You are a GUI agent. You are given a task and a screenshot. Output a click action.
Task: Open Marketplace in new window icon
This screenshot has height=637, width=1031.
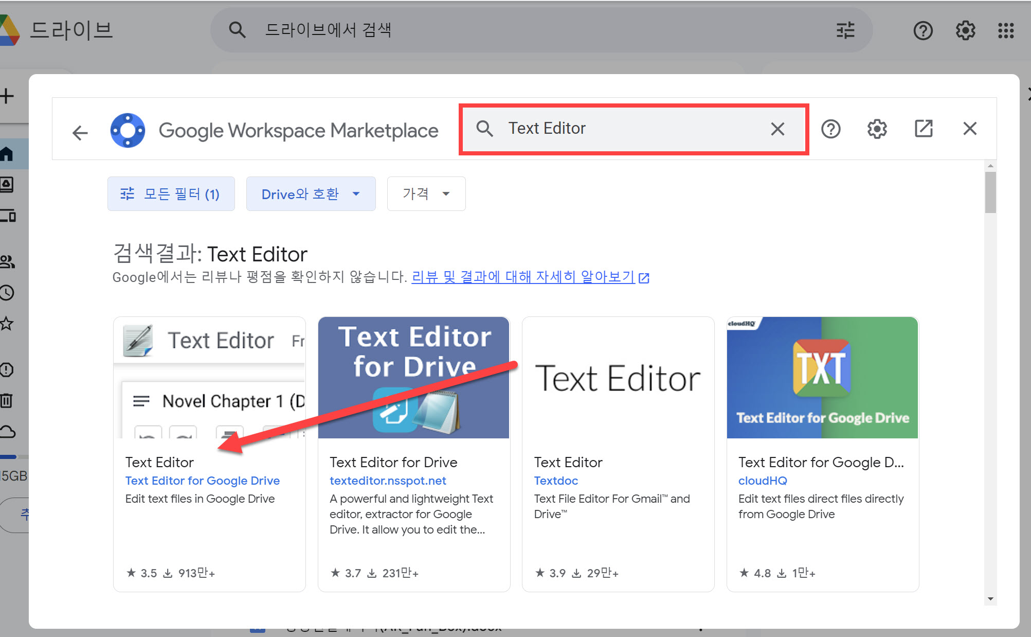pyautogui.click(x=924, y=129)
